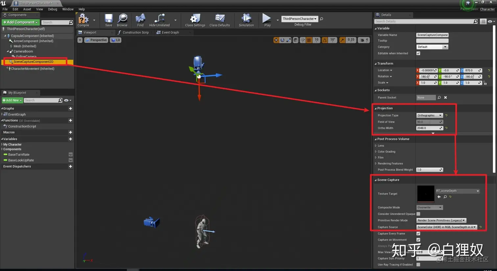Screen dimensions: 497x271
Task: Reset Rotation to default yellow arrow
Action: 489,77
